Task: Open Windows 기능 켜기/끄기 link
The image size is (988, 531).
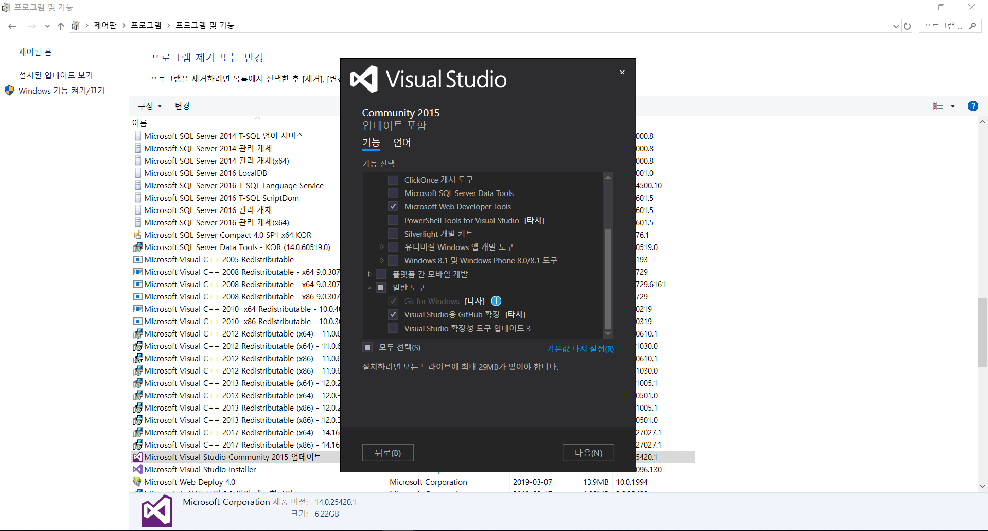Action: coord(61,91)
